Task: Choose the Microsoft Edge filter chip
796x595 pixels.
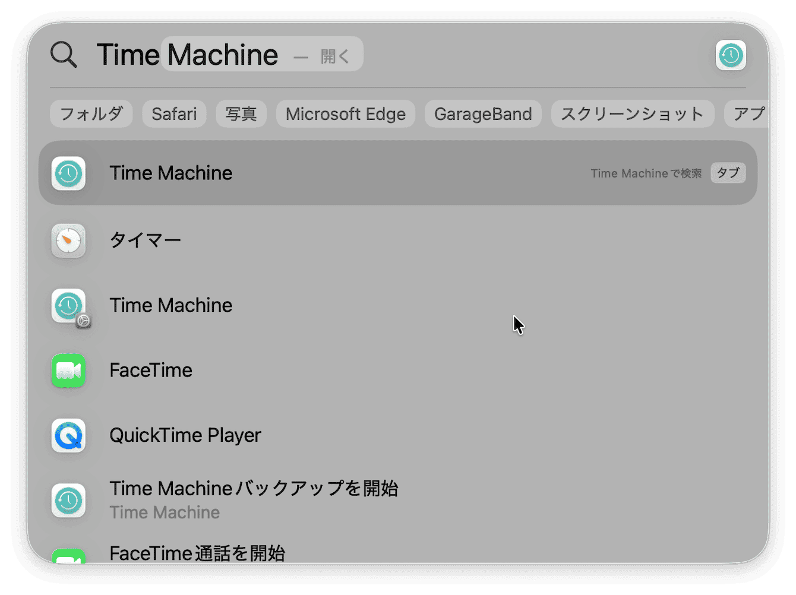Action: tap(346, 113)
